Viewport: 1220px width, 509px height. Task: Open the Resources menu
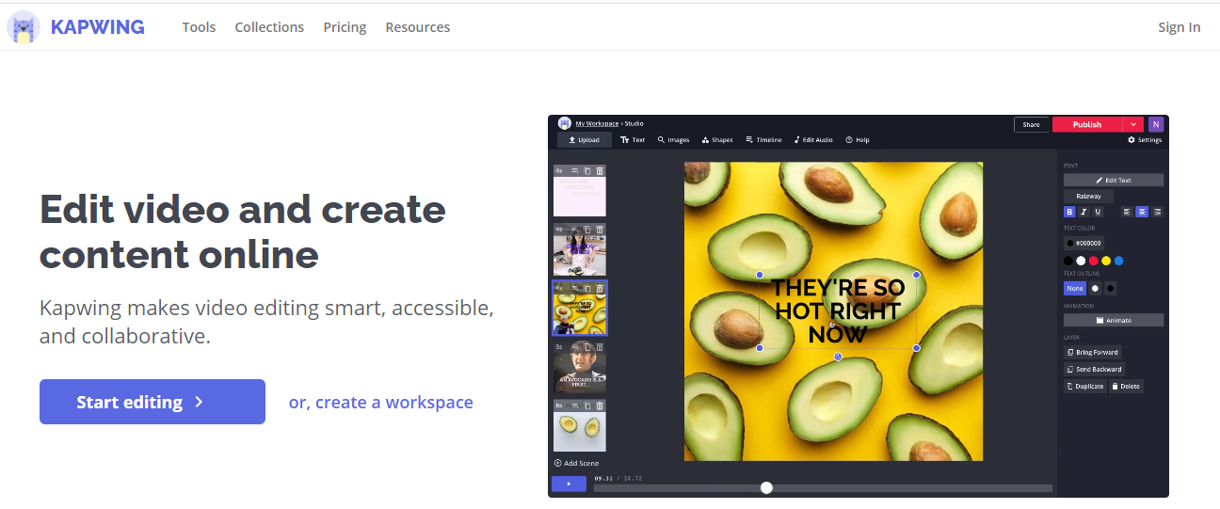417,27
